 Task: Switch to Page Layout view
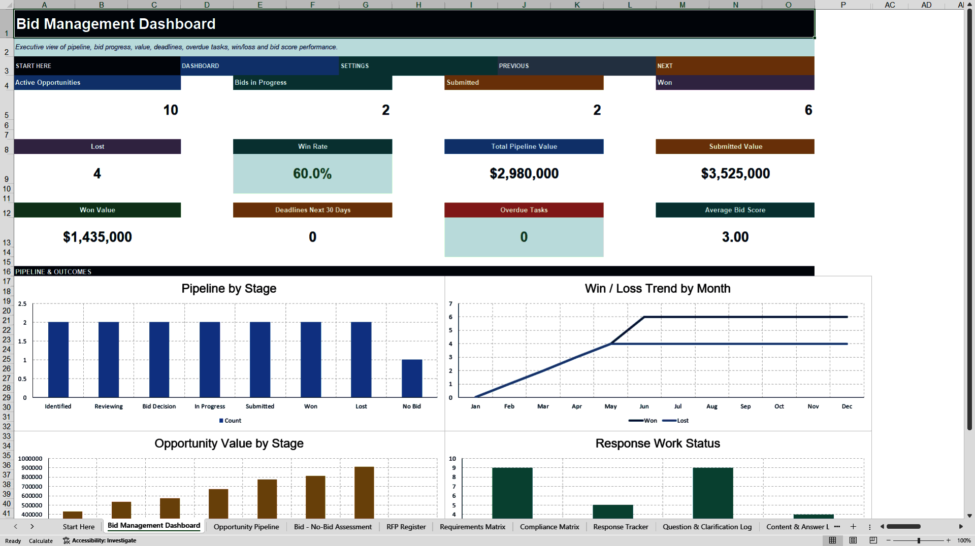pos(853,540)
